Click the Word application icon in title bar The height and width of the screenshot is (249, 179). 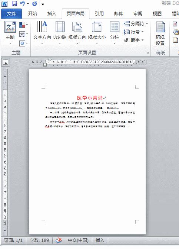pyautogui.click(x=4, y=3)
